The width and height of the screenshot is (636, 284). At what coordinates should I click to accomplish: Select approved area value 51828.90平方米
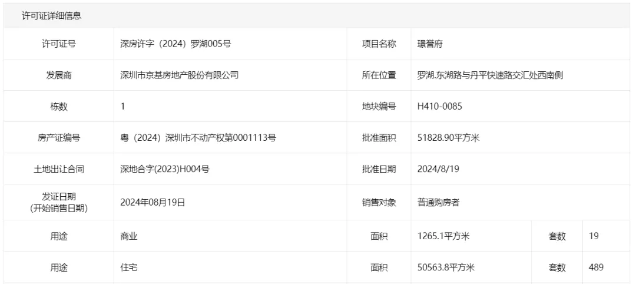pyautogui.click(x=448, y=138)
